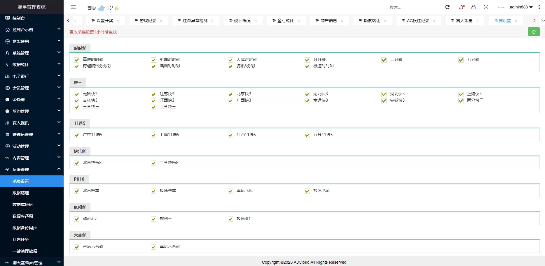Open the three-dot more options menu
Image resolution: width=545 pixels, height=266 pixels.
click(x=539, y=7)
